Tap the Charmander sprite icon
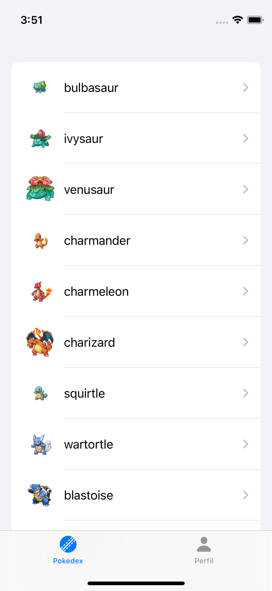 tap(41, 240)
